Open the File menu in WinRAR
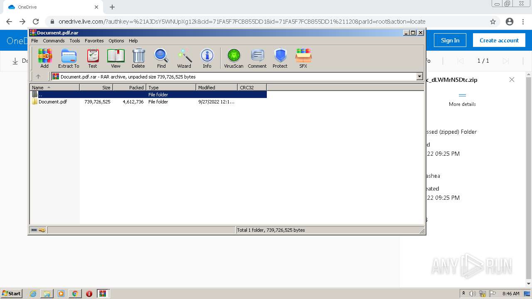 tap(34, 41)
